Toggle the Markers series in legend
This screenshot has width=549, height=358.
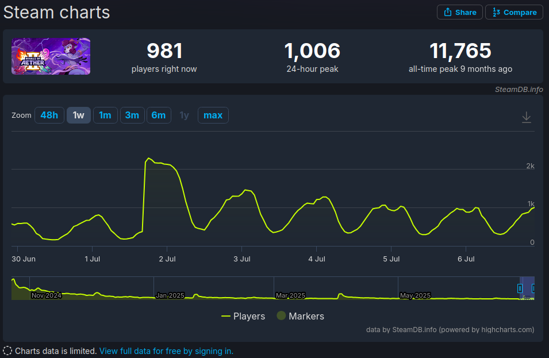click(x=301, y=317)
